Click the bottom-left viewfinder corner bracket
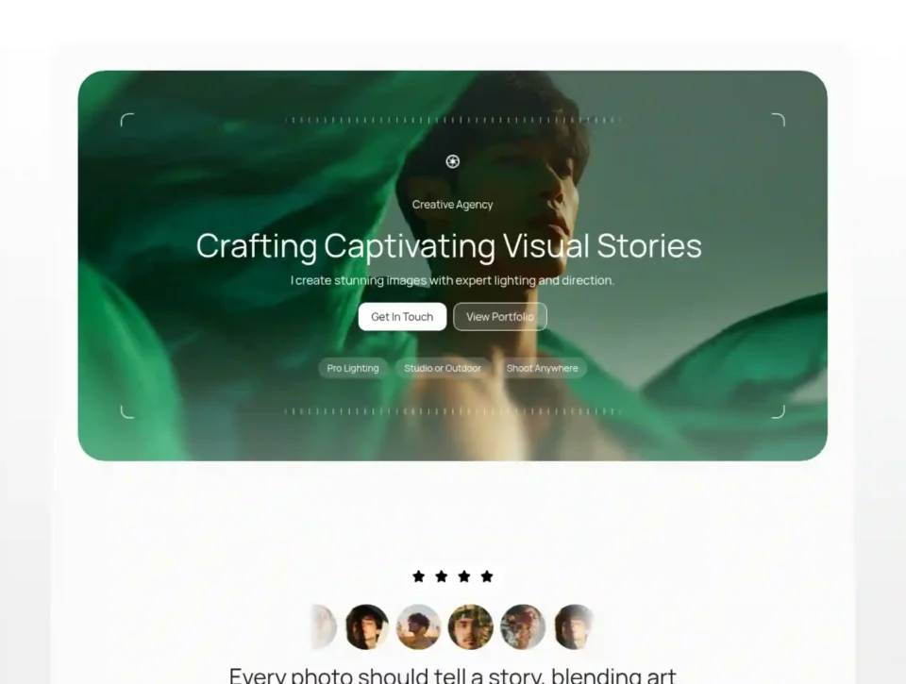The width and height of the screenshot is (906, 684). 127,411
